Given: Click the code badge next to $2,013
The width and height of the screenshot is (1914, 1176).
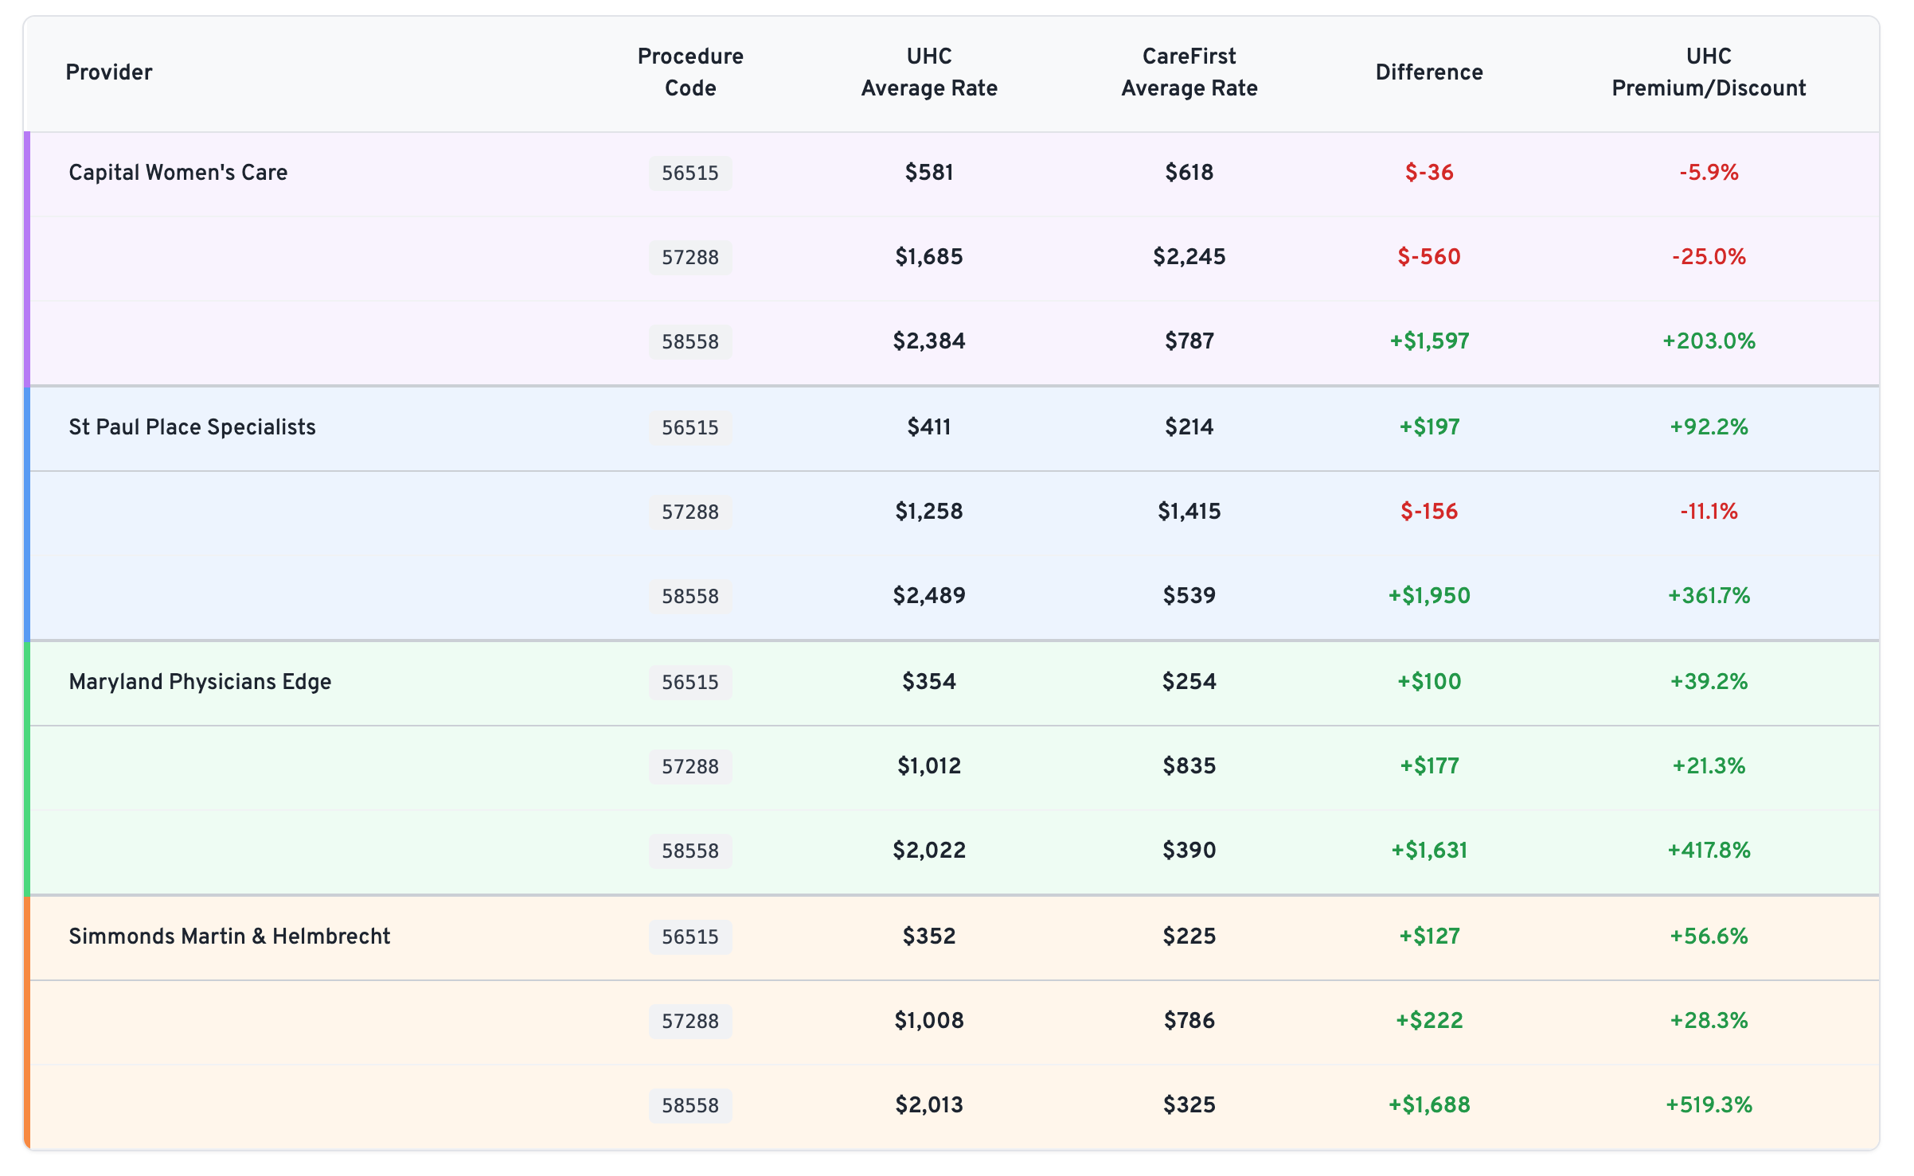Looking at the screenshot, I should pos(690,1106).
